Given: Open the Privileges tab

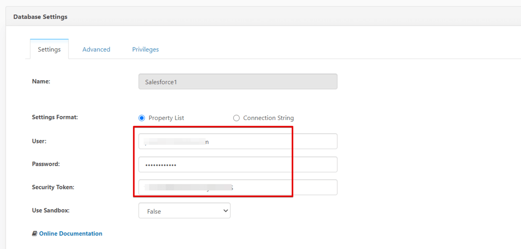Looking at the screenshot, I should tap(145, 49).
